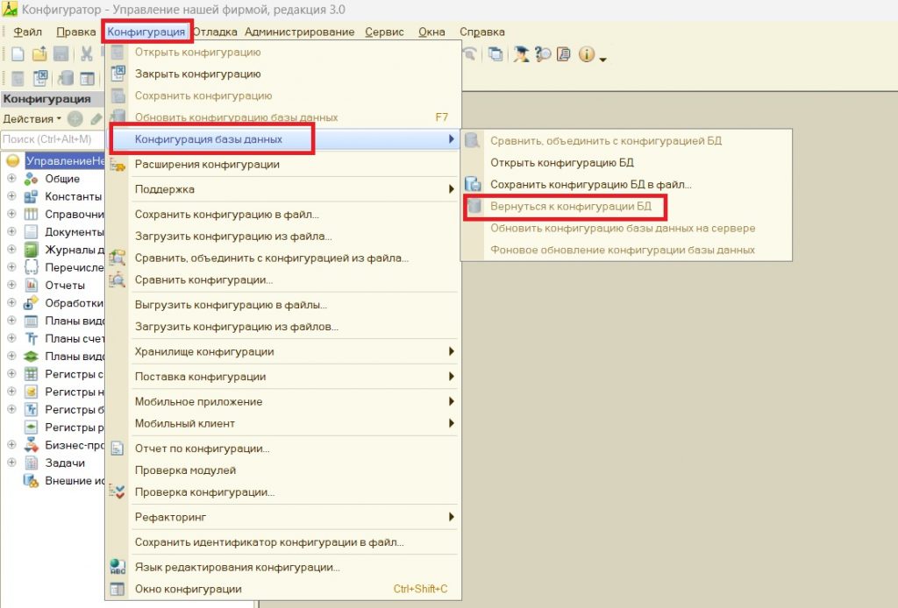This screenshot has height=608, width=898.
Task: Expand the Общие tree node
Action: 11,179
